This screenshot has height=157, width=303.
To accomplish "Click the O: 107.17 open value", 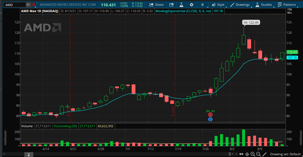I will coord(86,11).
